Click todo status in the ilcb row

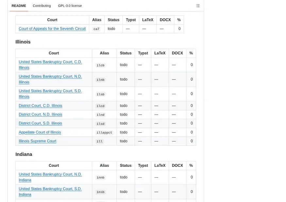tap(124, 65)
